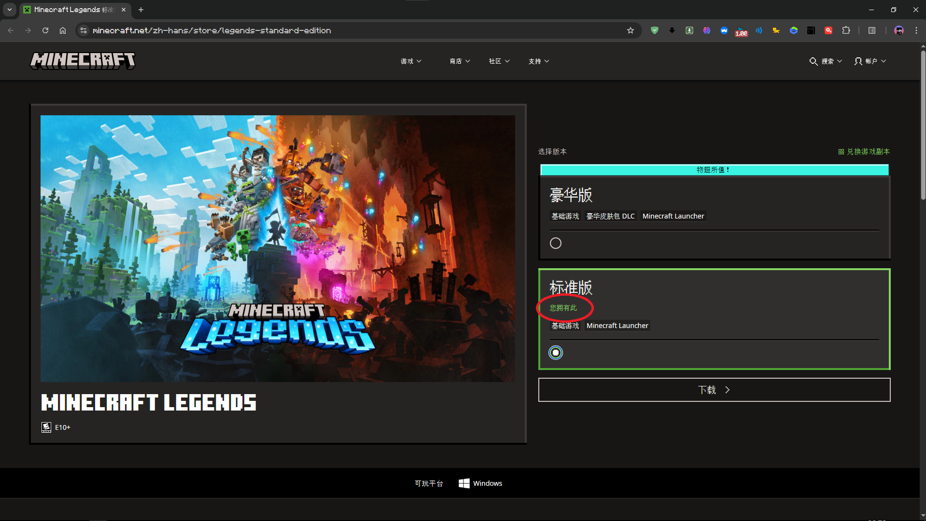Open the Chrome profile avatar
Screen dimensions: 926x521
click(x=899, y=30)
